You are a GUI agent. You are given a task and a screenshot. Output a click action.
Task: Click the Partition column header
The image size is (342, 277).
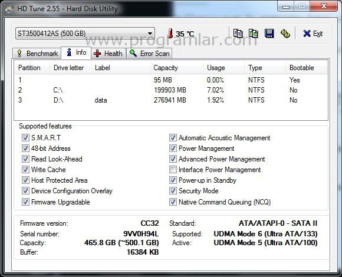(32, 68)
